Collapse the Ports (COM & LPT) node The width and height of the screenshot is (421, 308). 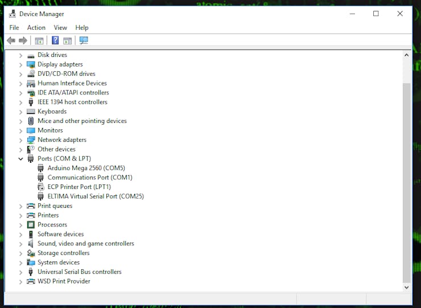pyautogui.click(x=20, y=159)
